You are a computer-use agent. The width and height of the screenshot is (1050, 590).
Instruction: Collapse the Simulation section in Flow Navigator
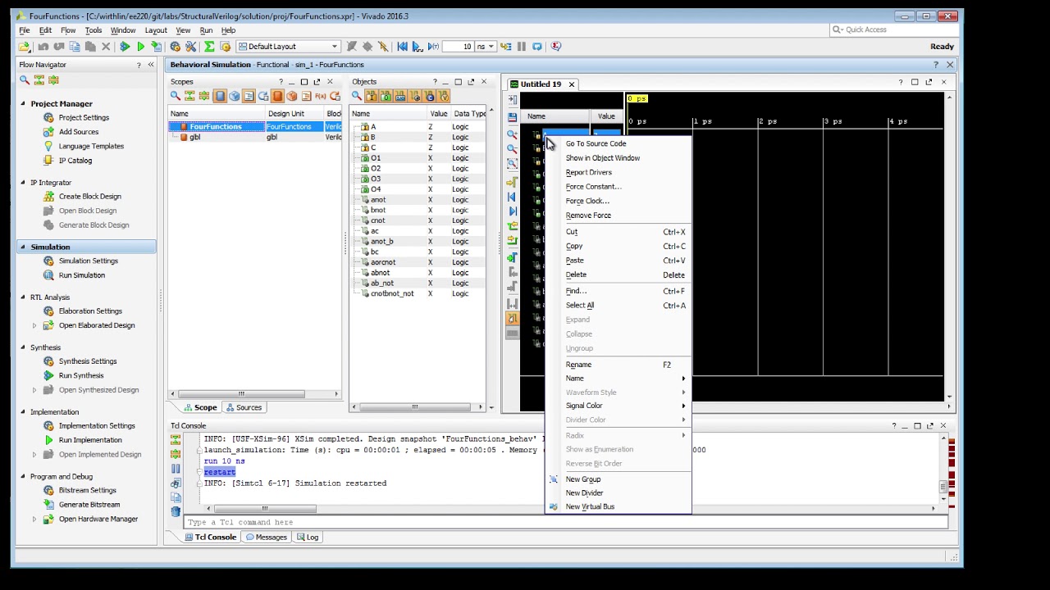point(23,247)
